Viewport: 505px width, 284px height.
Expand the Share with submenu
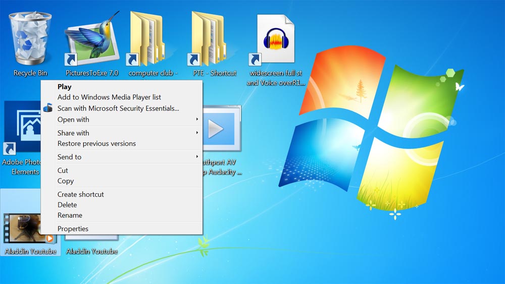click(x=122, y=133)
